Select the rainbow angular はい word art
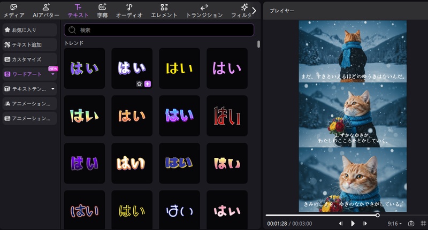 pos(85,116)
